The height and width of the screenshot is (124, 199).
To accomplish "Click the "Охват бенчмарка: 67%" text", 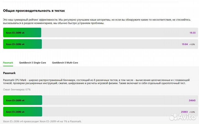I will 17,90.
